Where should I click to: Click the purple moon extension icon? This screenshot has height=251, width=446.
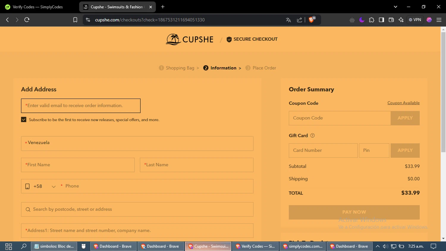coord(362,20)
